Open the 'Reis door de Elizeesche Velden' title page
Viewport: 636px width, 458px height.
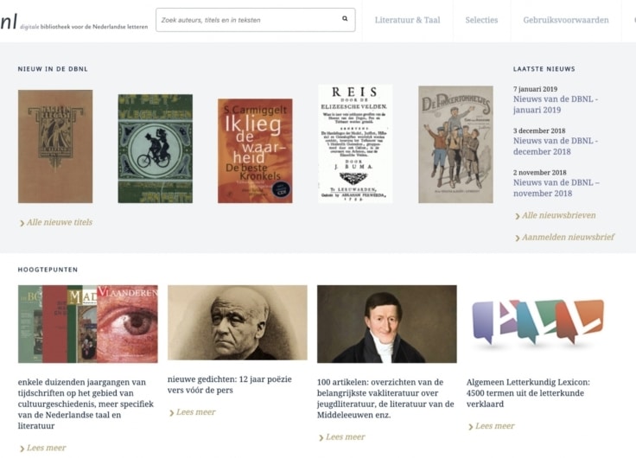pyautogui.click(x=355, y=143)
